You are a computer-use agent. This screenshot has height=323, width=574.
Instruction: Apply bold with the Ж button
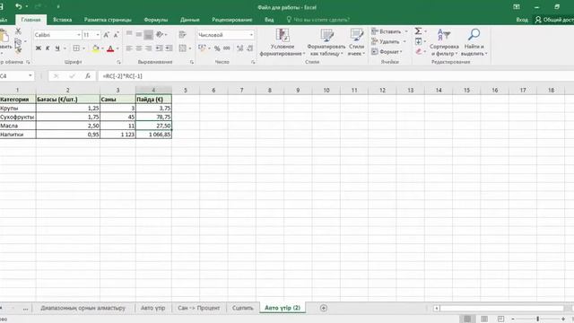click(x=38, y=48)
